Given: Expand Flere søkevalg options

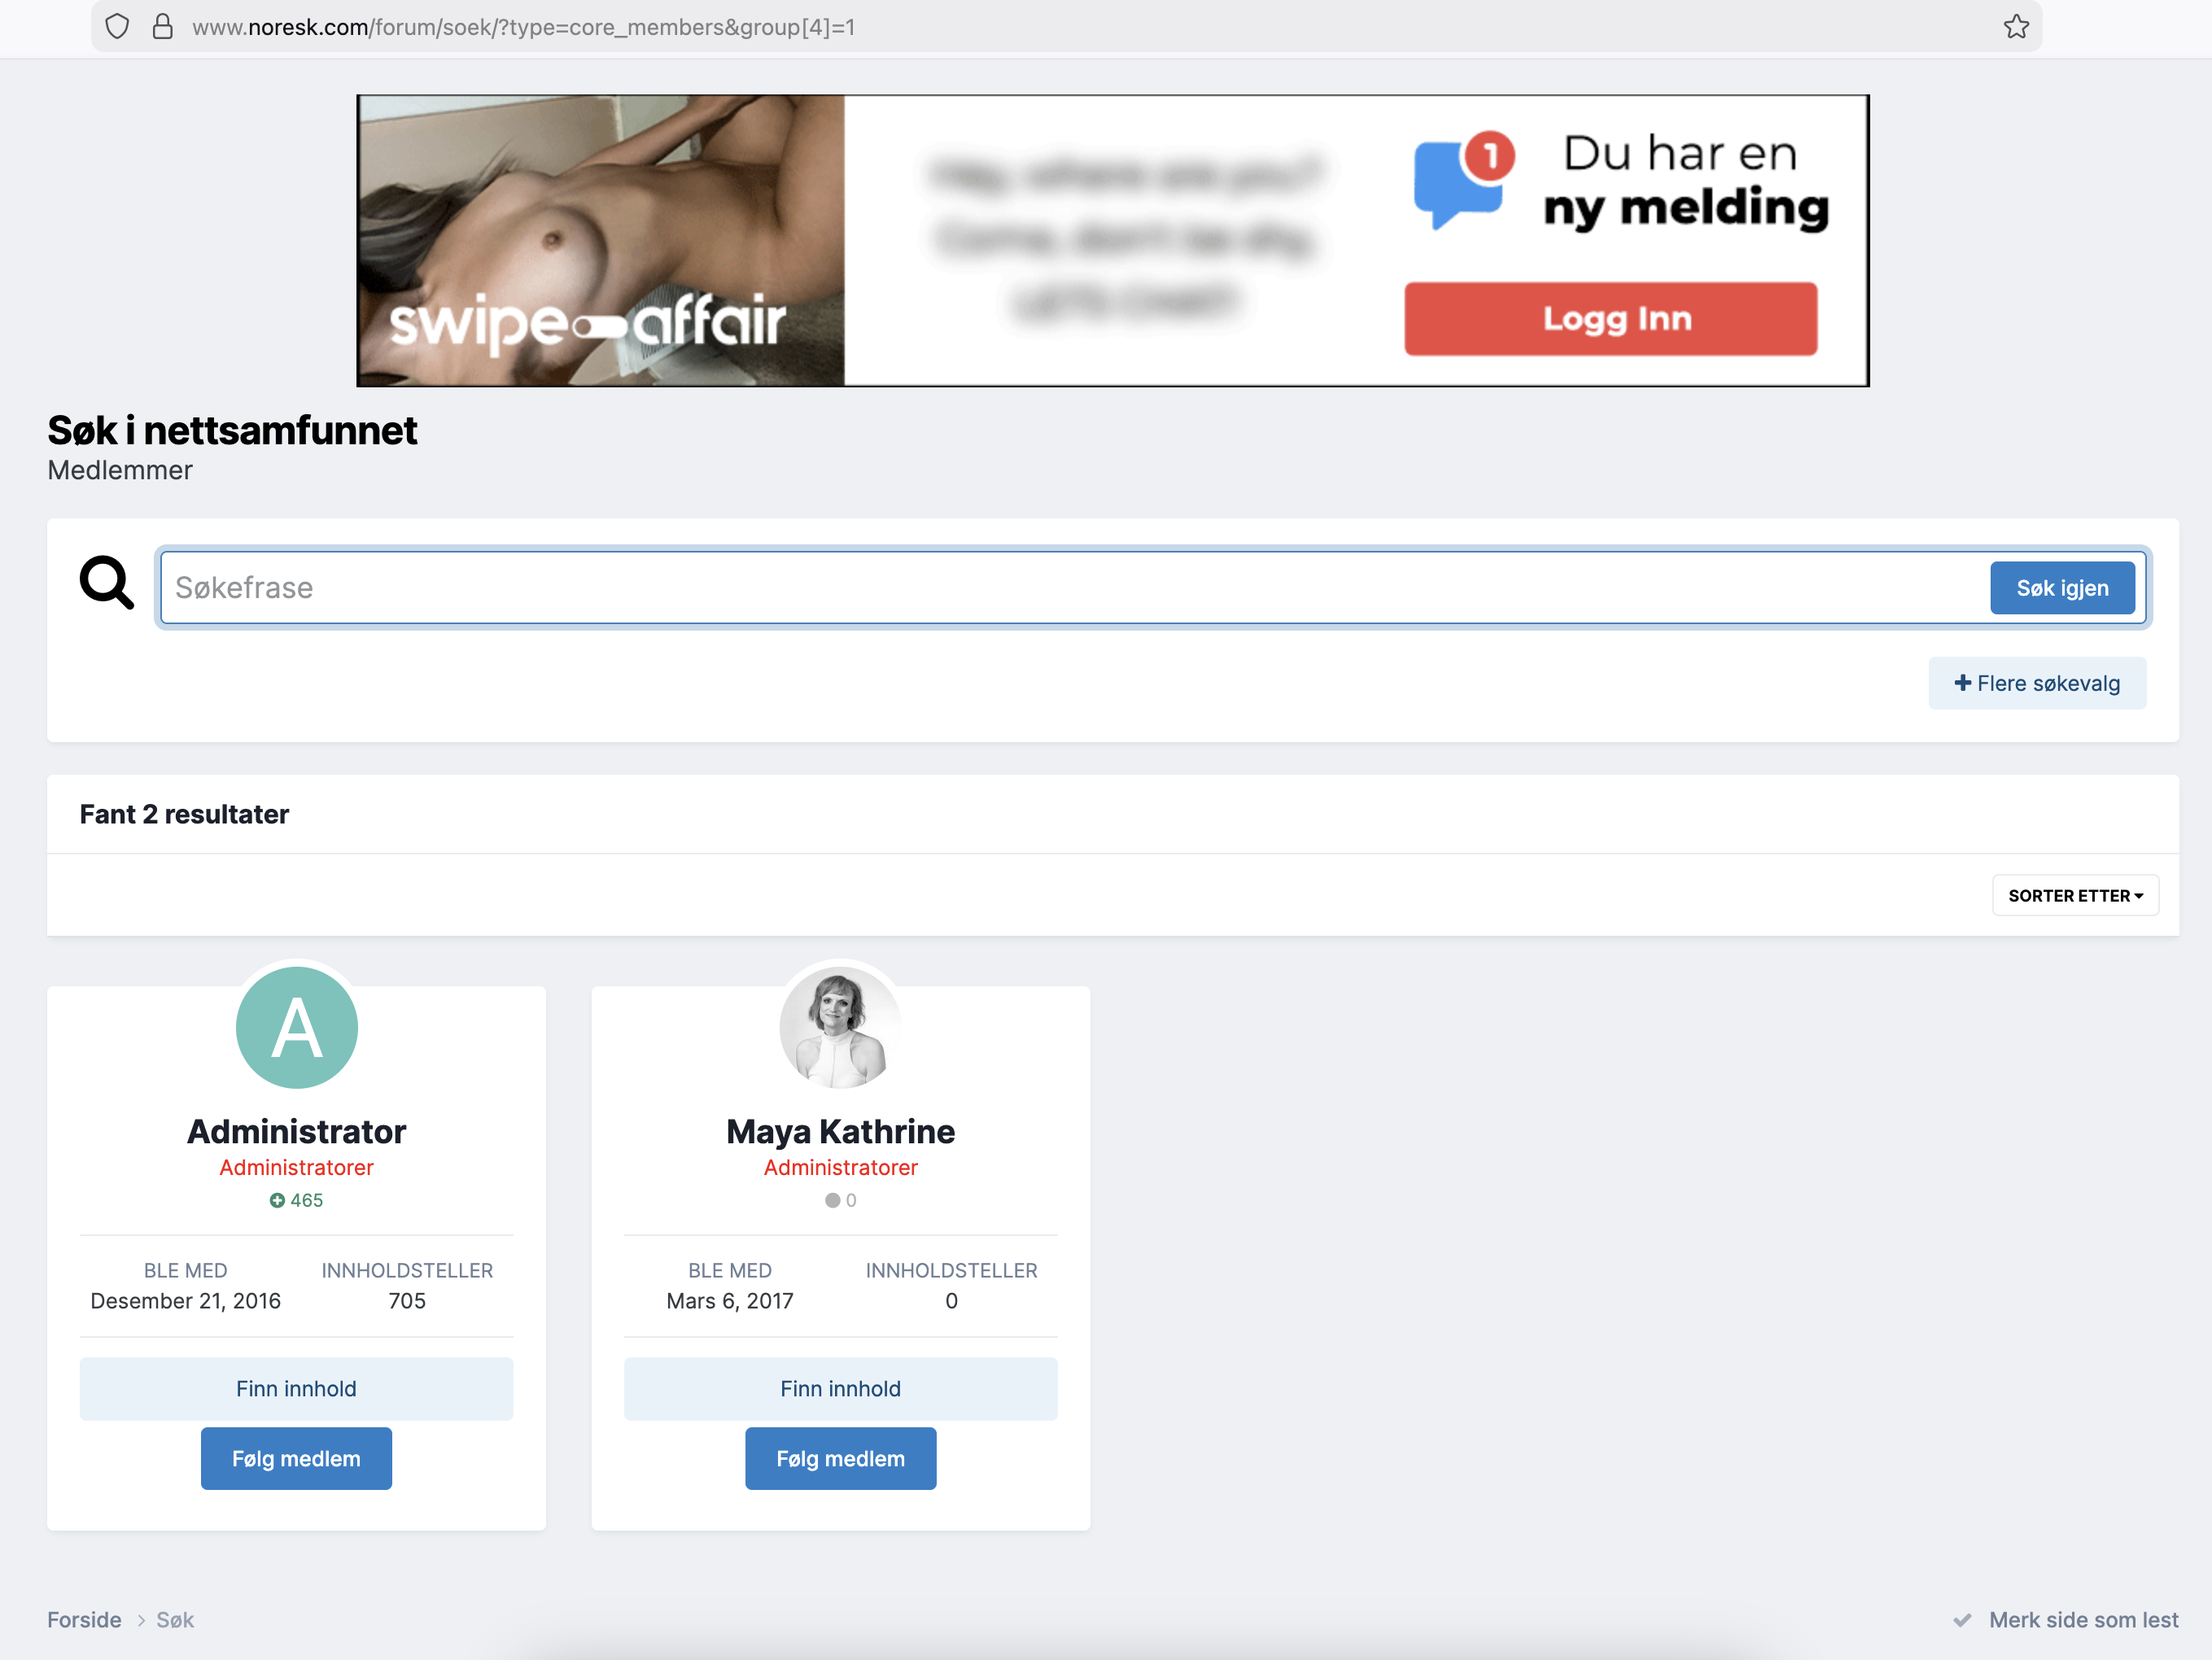Looking at the screenshot, I should (2036, 683).
